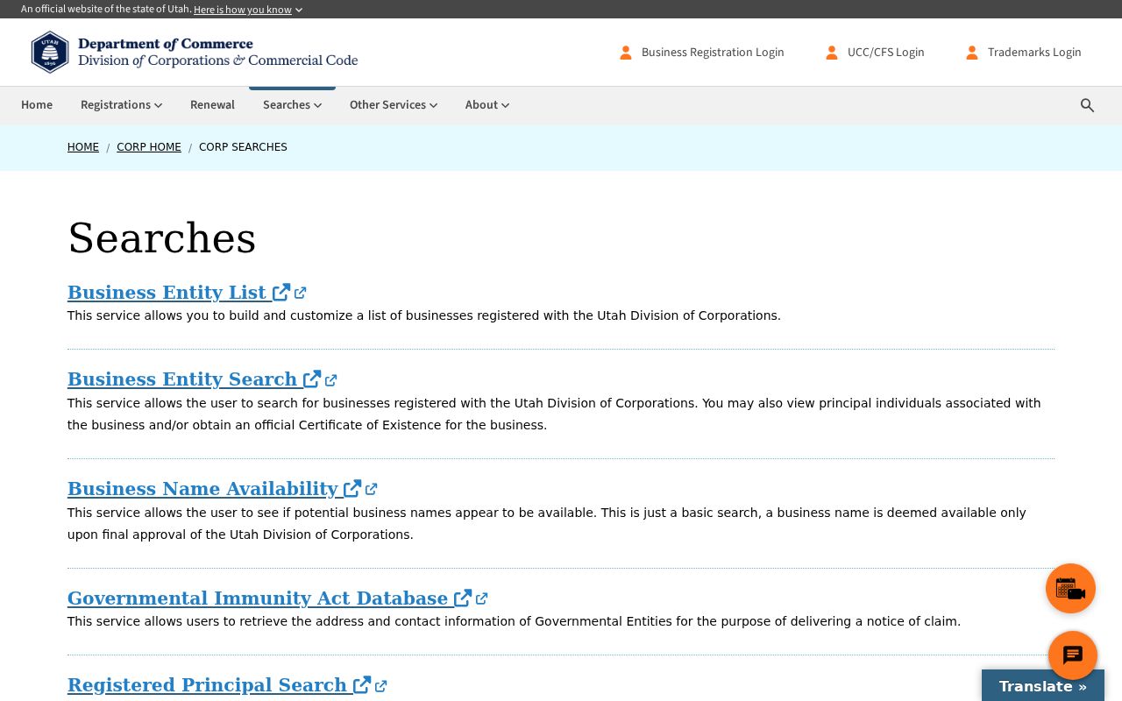Click the Utah Department of Commerce logo

(x=194, y=52)
